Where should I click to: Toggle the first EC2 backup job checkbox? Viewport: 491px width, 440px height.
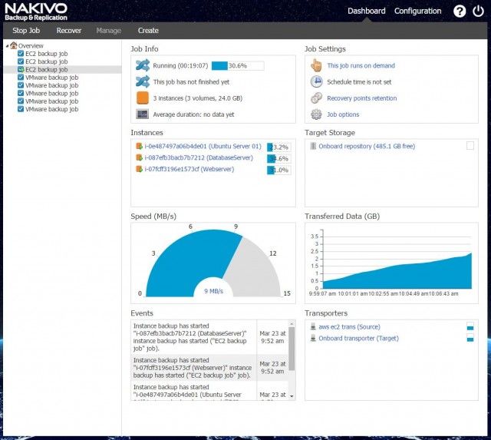[x=21, y=53]
